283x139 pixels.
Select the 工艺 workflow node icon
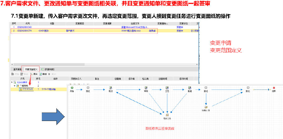click(167, 88)
